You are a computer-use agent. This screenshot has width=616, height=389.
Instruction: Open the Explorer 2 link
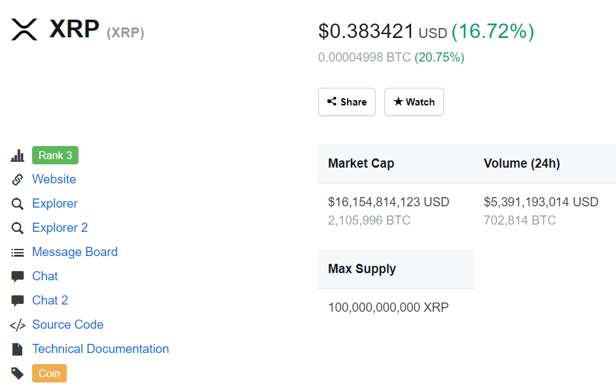60,228
